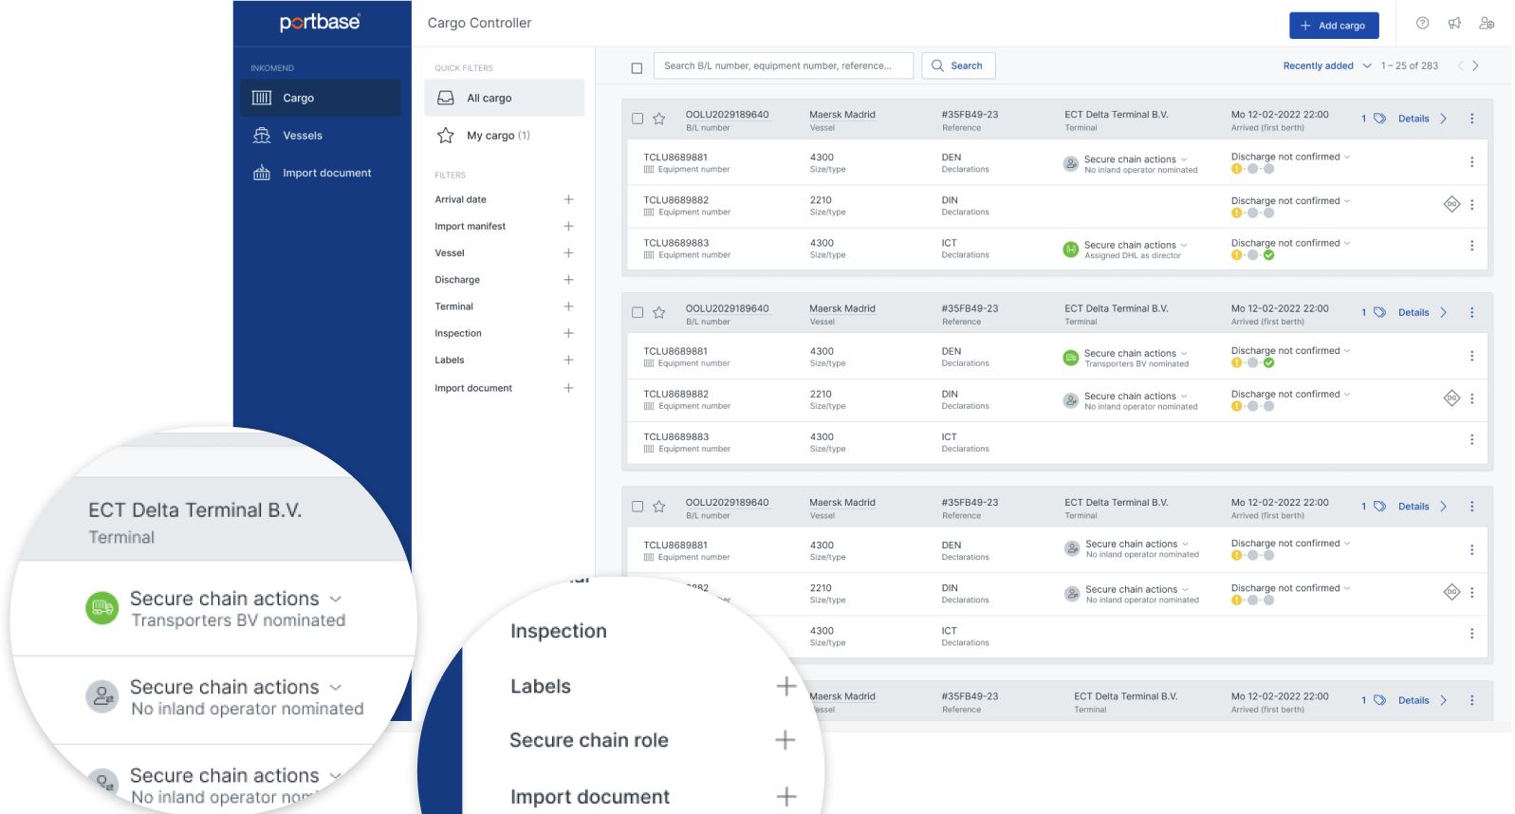Star the first B/L cargo row
Viewport: 1515px width, 814px height.
(659, 120)
